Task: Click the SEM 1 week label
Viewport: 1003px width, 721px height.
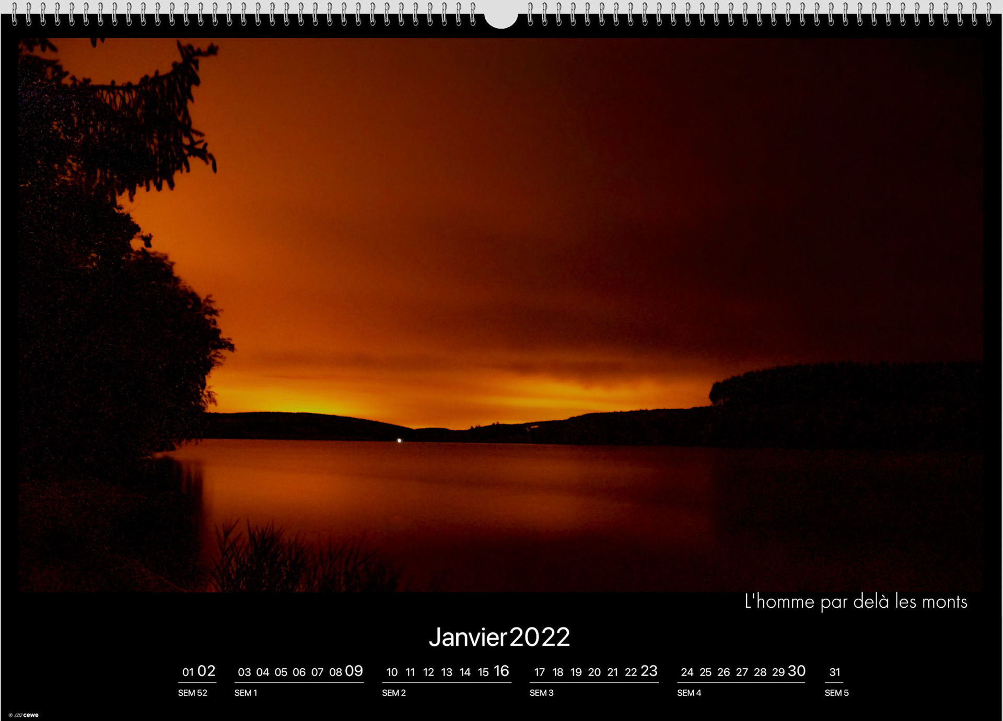Action: (246, 693)
